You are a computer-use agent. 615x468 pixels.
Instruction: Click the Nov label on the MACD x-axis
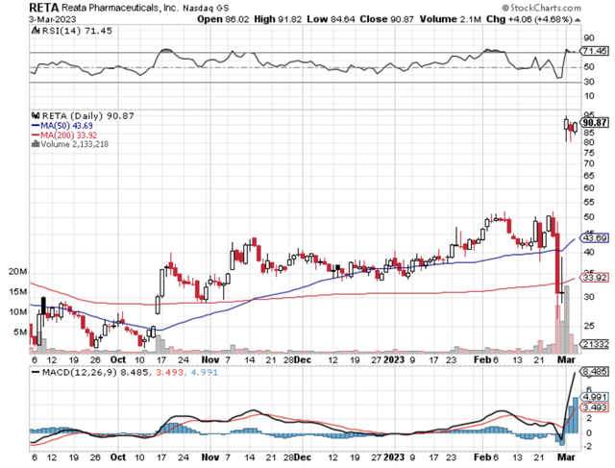point(209,457)
